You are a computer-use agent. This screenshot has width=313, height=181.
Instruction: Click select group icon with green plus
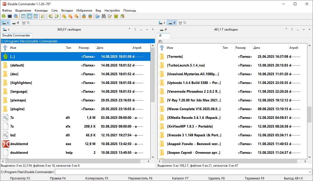click(x=64, y=16)
